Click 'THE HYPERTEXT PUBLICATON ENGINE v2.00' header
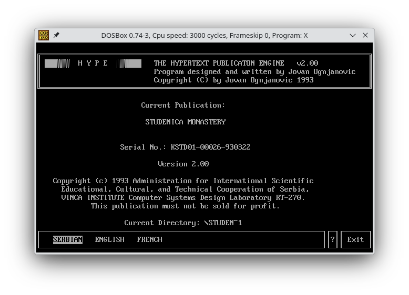 (x=236, y=63)
